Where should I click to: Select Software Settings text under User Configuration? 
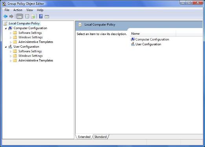pyautogui.click(x=30, y=51)
